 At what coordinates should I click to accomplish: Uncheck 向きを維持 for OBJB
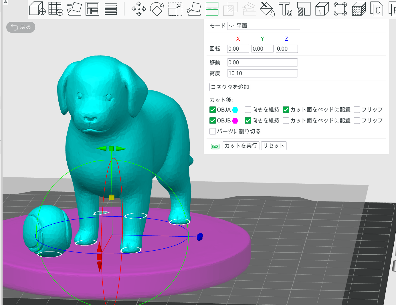coord(248,120)
